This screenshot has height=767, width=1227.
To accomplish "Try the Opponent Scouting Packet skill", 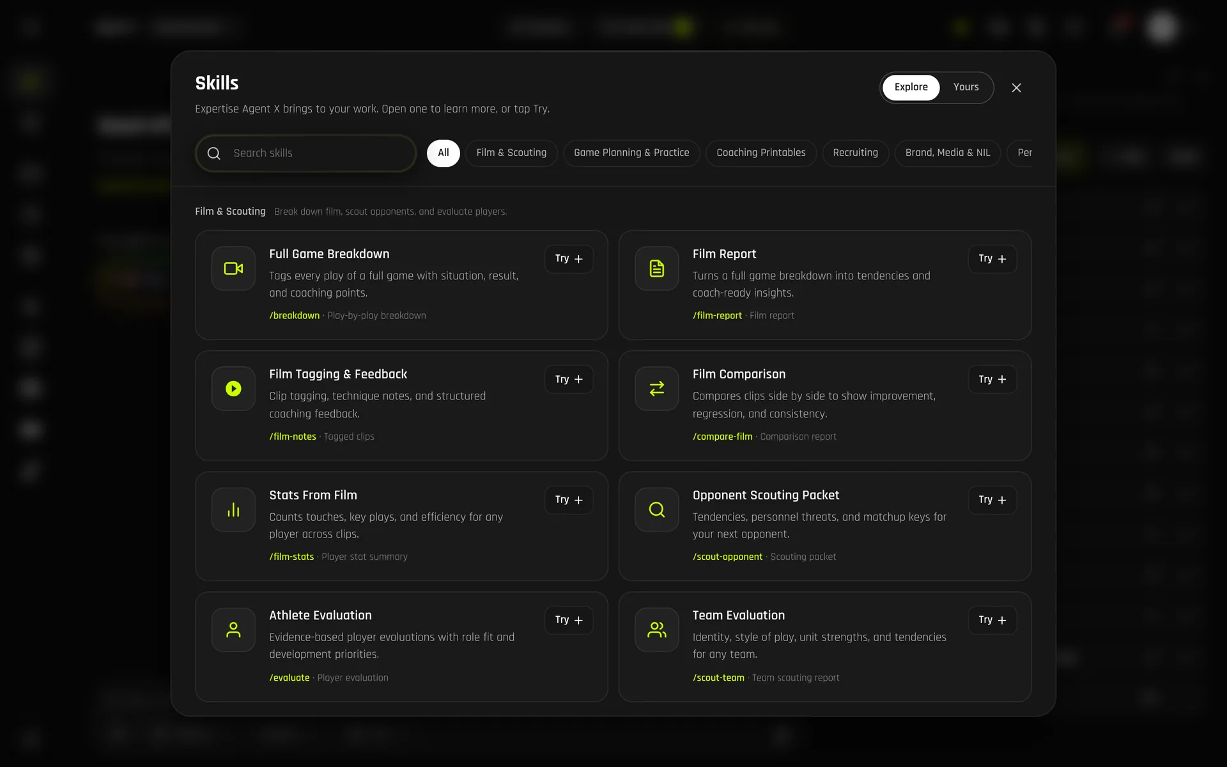I will 992,500.
